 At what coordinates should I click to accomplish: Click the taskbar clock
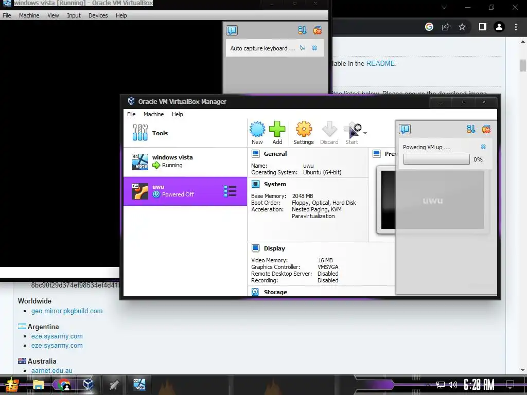point(479,385)
